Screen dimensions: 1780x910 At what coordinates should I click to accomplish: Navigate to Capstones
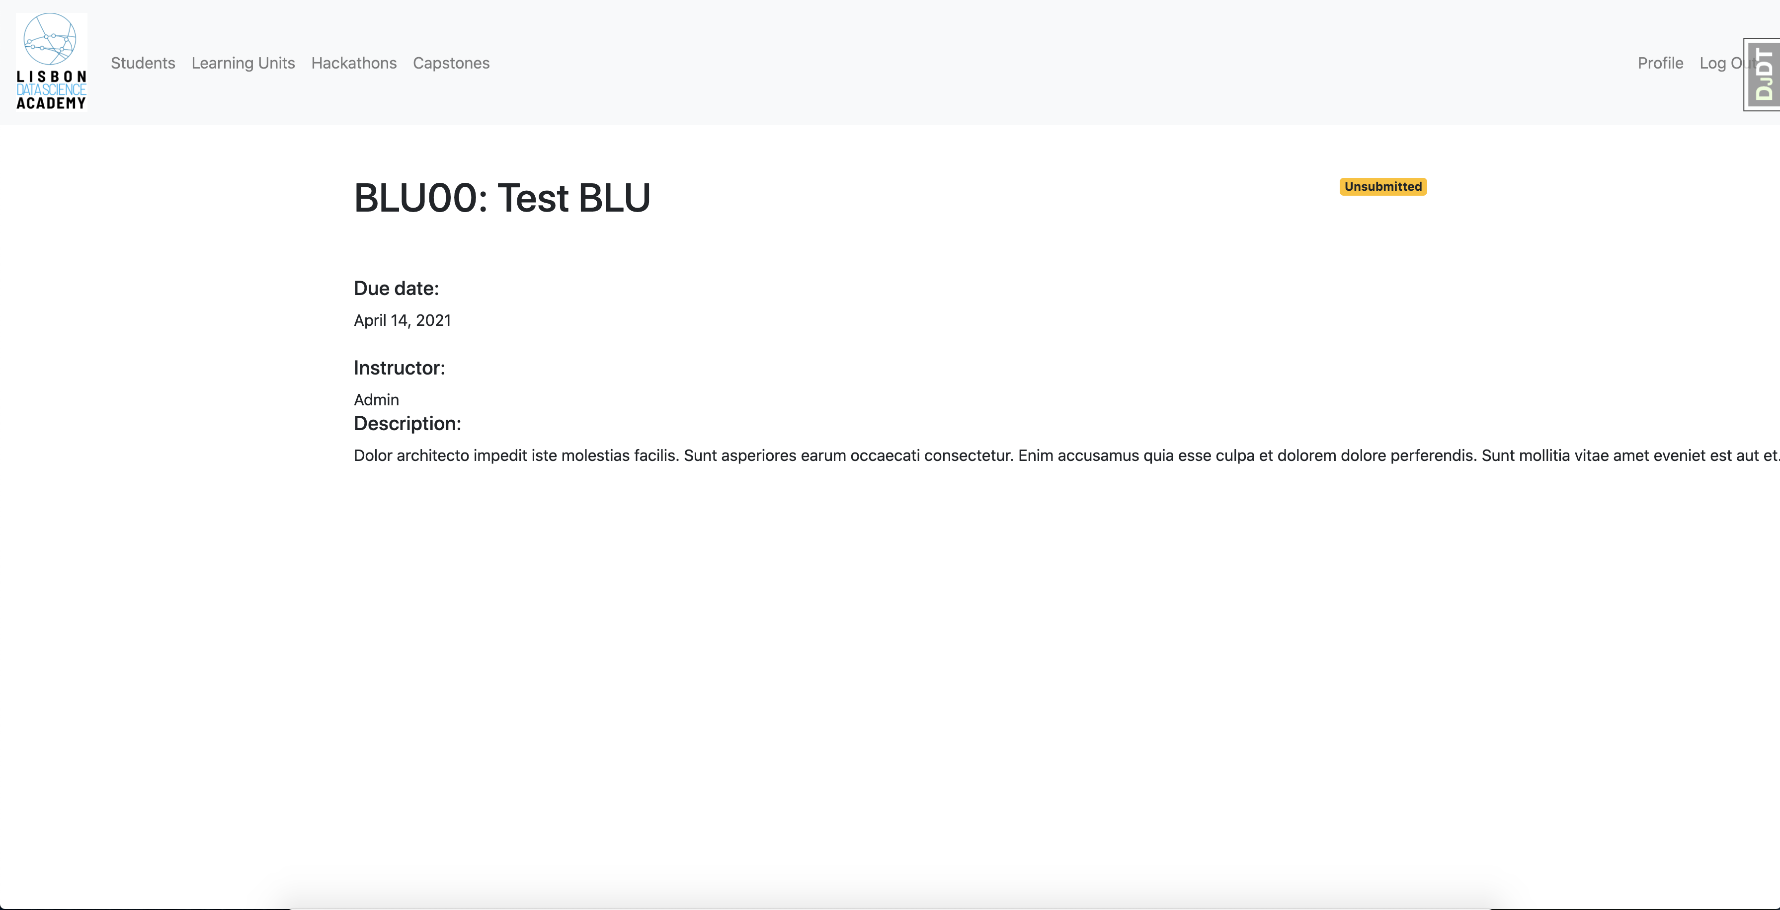coord(451,63)
